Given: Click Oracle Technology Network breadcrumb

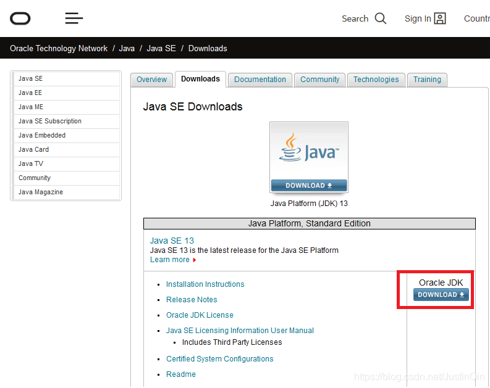Looking at the screenshot, I should point(59,48).
